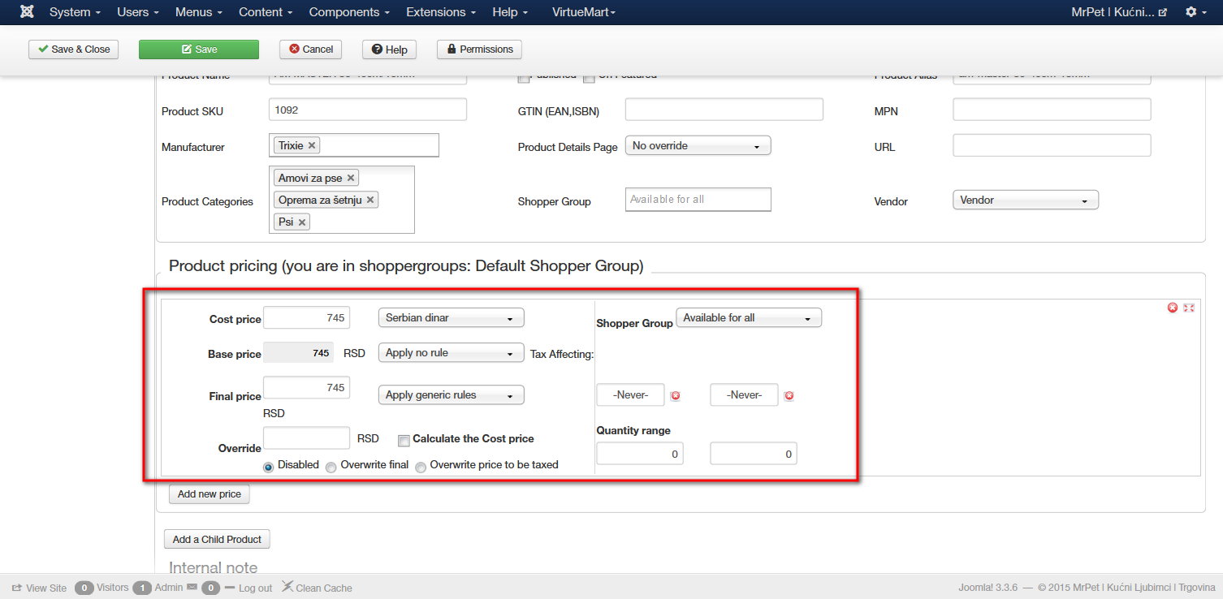The image size is (1223, 599).
Task: Click the Clean Cache icon
Action: [287, 587]
